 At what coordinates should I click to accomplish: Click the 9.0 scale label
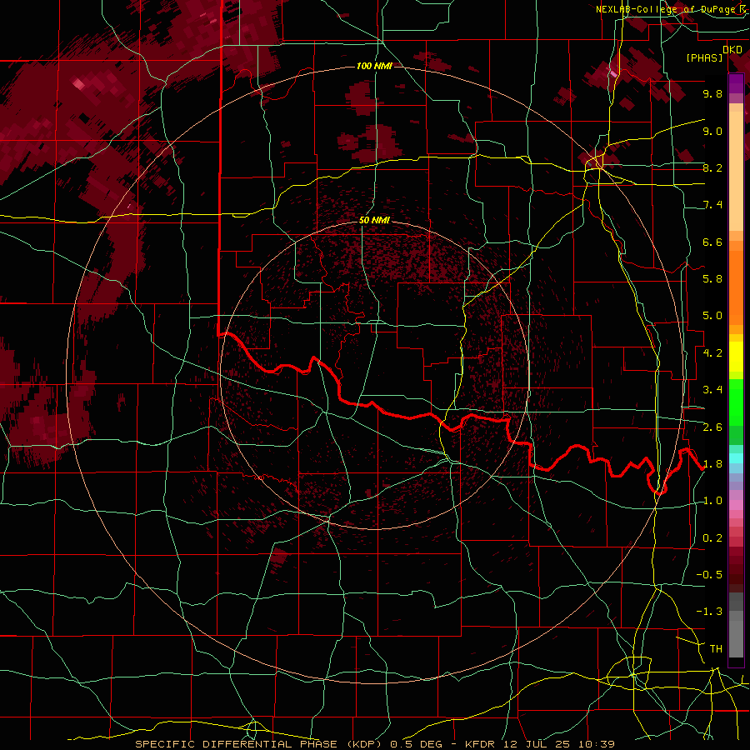coord(712,131)
